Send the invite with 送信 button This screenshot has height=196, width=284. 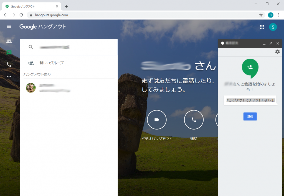[x=250, y=117]
